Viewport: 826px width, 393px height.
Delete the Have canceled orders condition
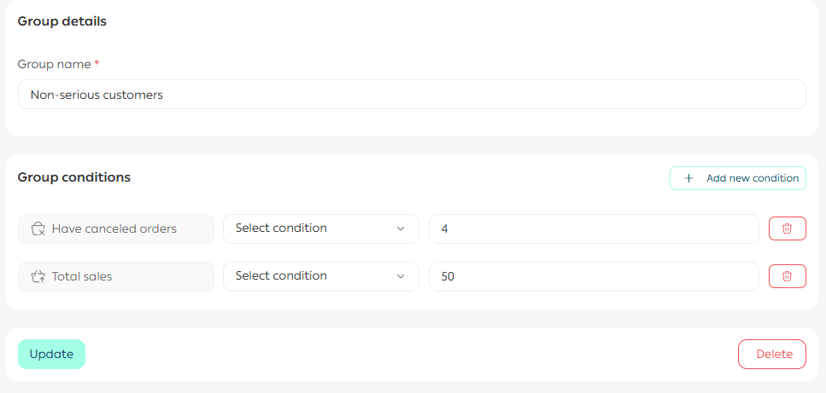pos(787,228)
